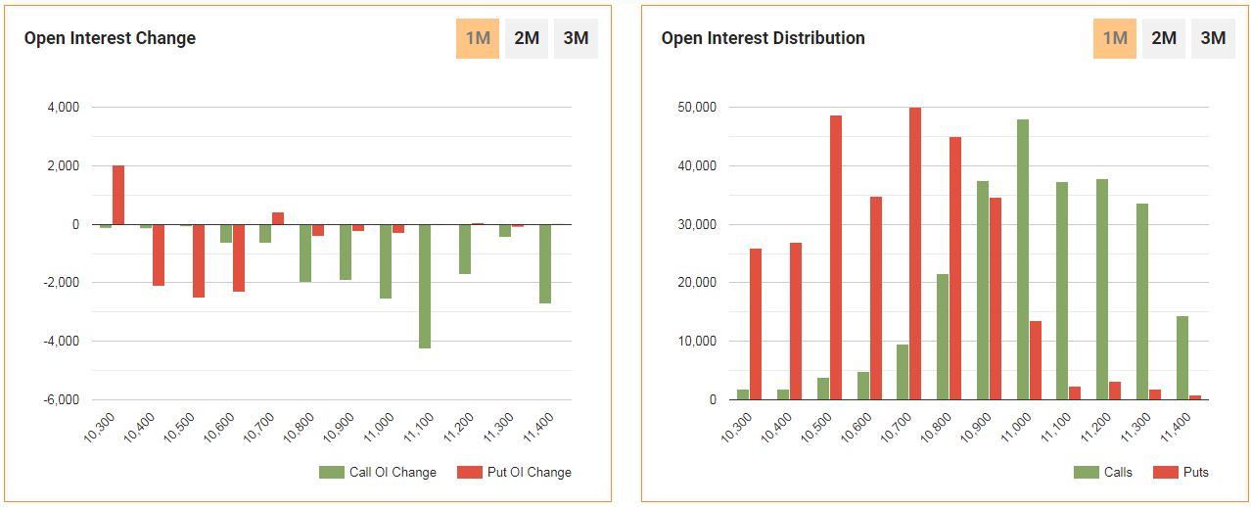This screenshot has width=1251, height=507.
Task: Select 1M in Open Interest Change
Action: coord(477,38)
